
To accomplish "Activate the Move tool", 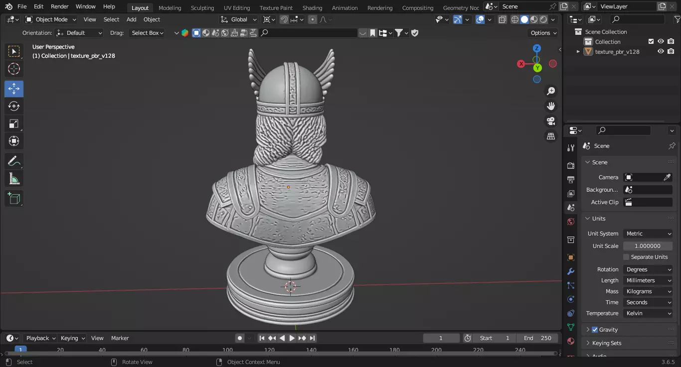I will coord(14,89).
